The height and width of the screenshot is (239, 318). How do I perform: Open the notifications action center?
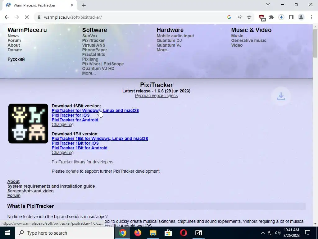308,233
